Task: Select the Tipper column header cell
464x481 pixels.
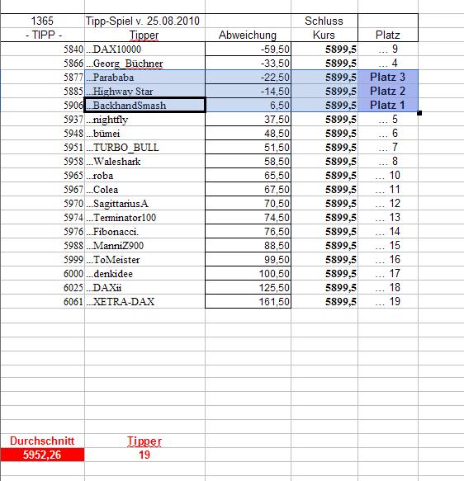Action: coord(144,35)
